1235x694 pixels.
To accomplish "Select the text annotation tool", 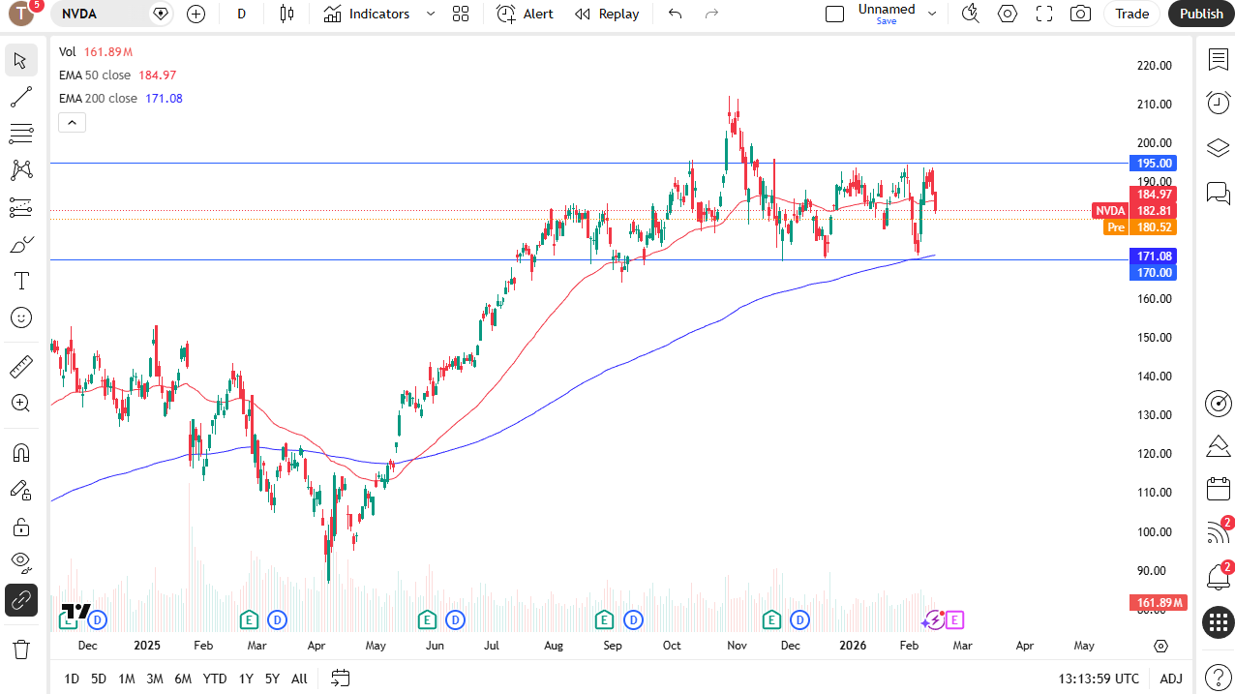I will click(x=21, y=281).
